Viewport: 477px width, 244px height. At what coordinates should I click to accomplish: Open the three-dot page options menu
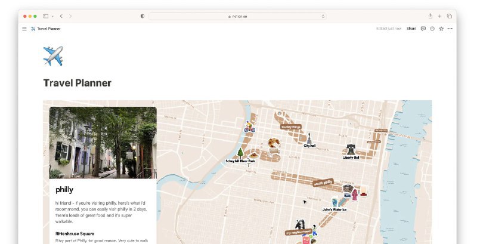[x=450, y=29]
